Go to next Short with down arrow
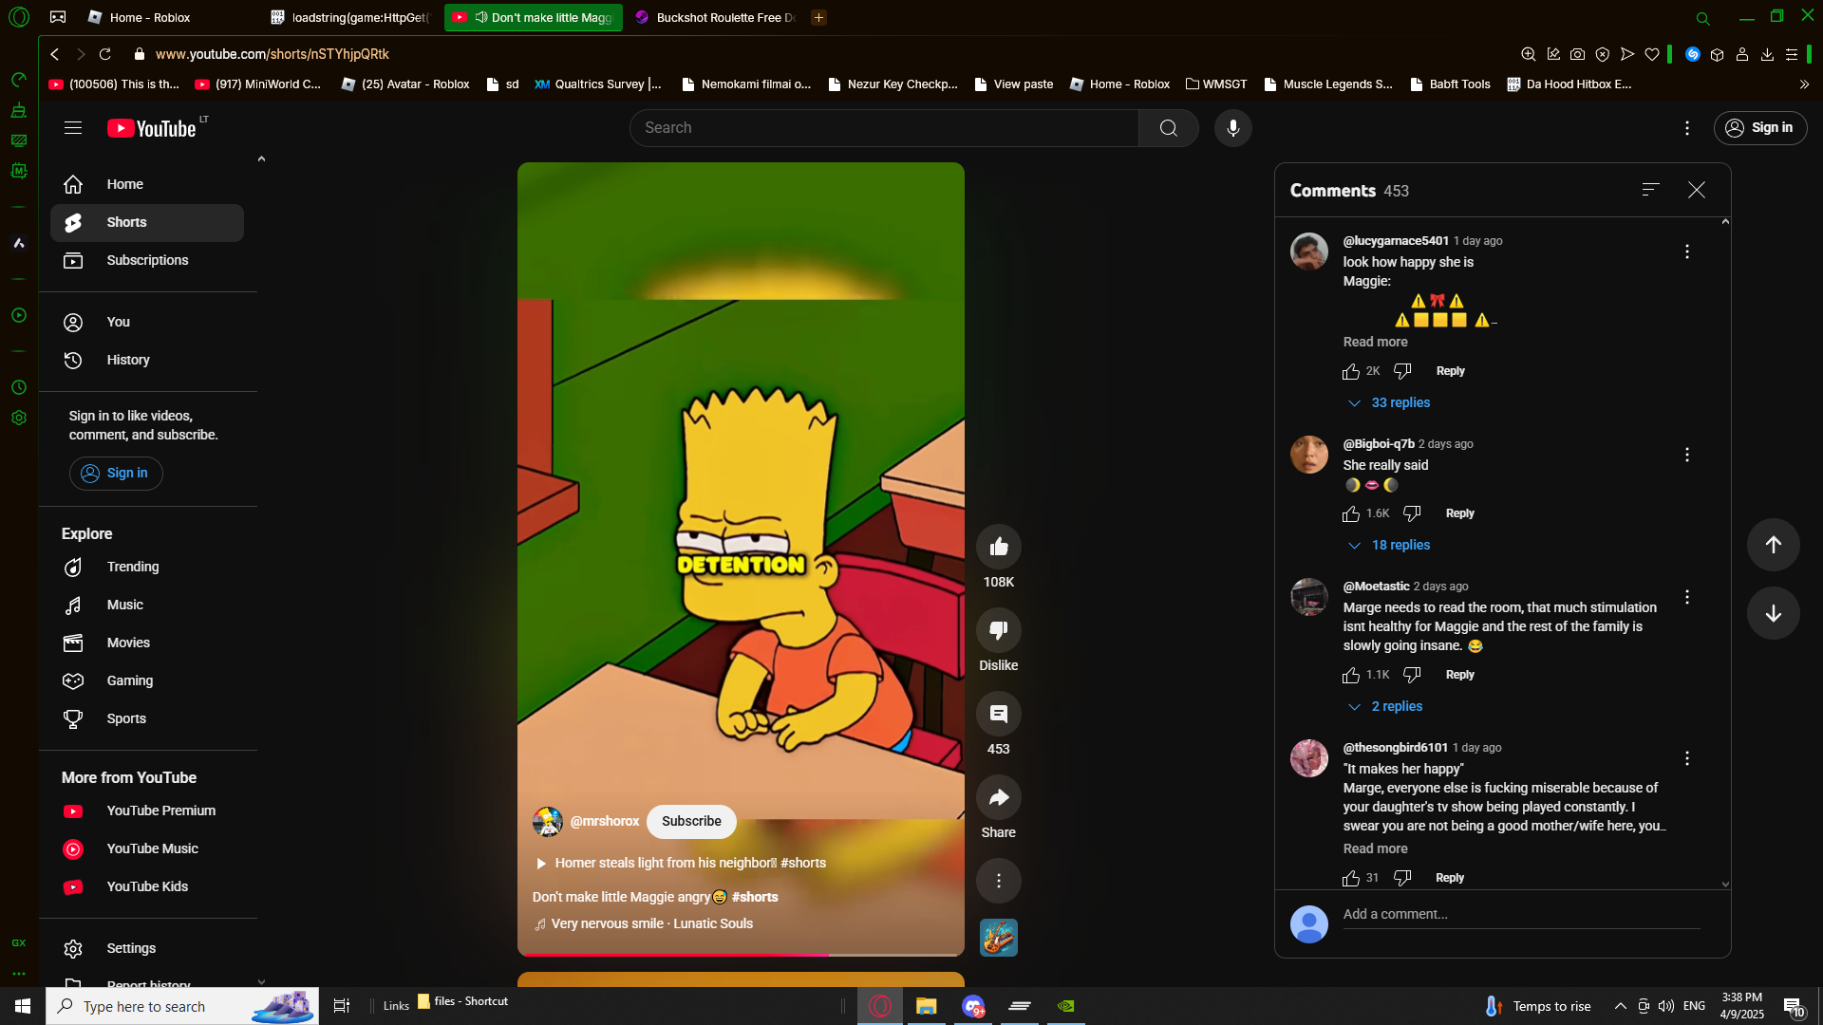This screenshot has height=1025, width=1823. [1773, 613]
